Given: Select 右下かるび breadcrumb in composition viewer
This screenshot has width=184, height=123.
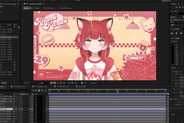Looking at the screenshot, I should click(x=36, y=8).
